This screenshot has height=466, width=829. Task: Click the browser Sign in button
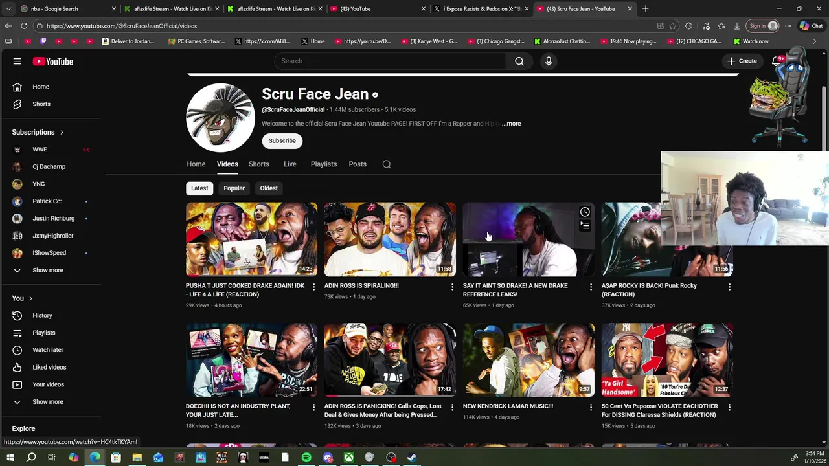point(762,26)
